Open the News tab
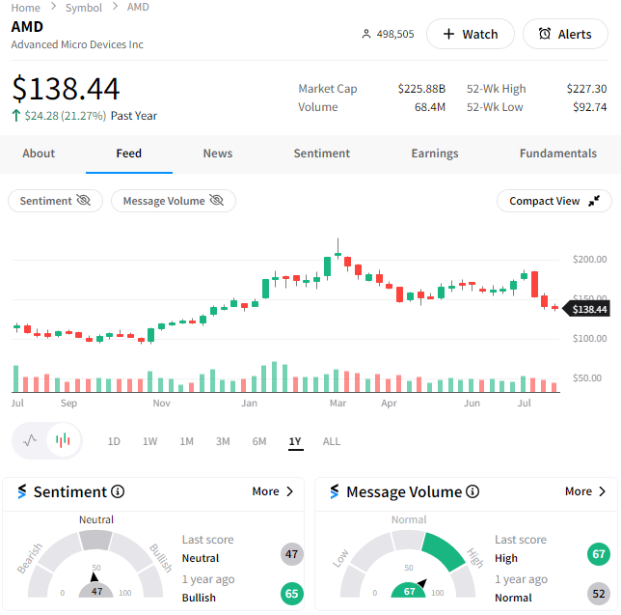Image resolution: width=621 pixels, height=615 pixels. tap(218, 154)
